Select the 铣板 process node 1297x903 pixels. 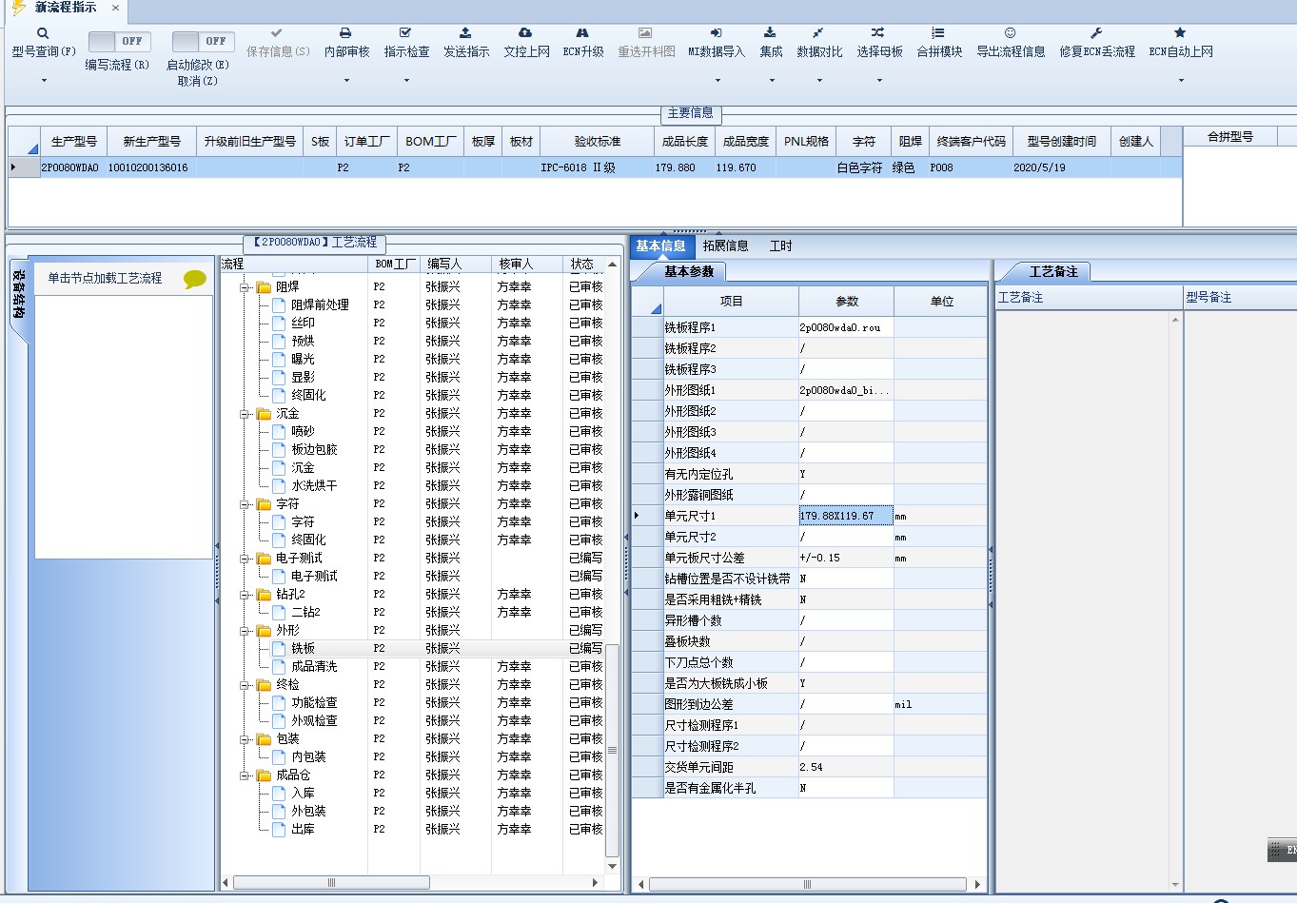pyautogui.click(x=303, y=648)
